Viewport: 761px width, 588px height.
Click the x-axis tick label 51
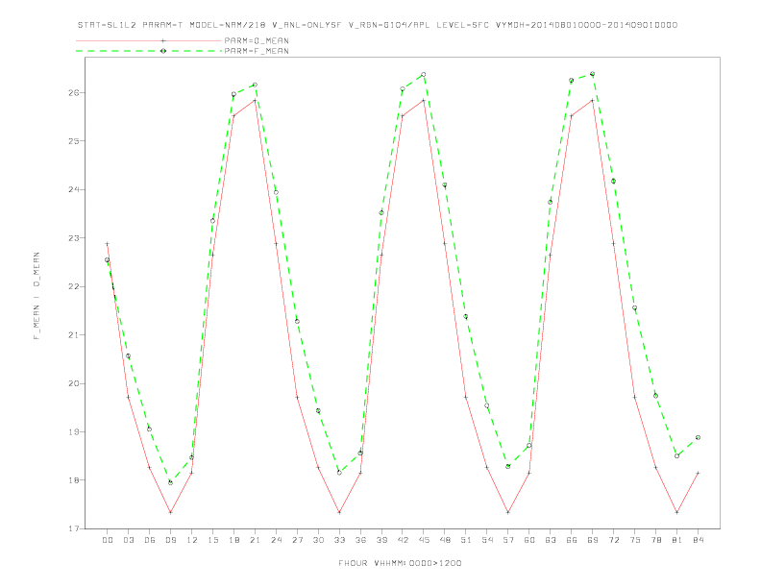[x=466, y=540]
